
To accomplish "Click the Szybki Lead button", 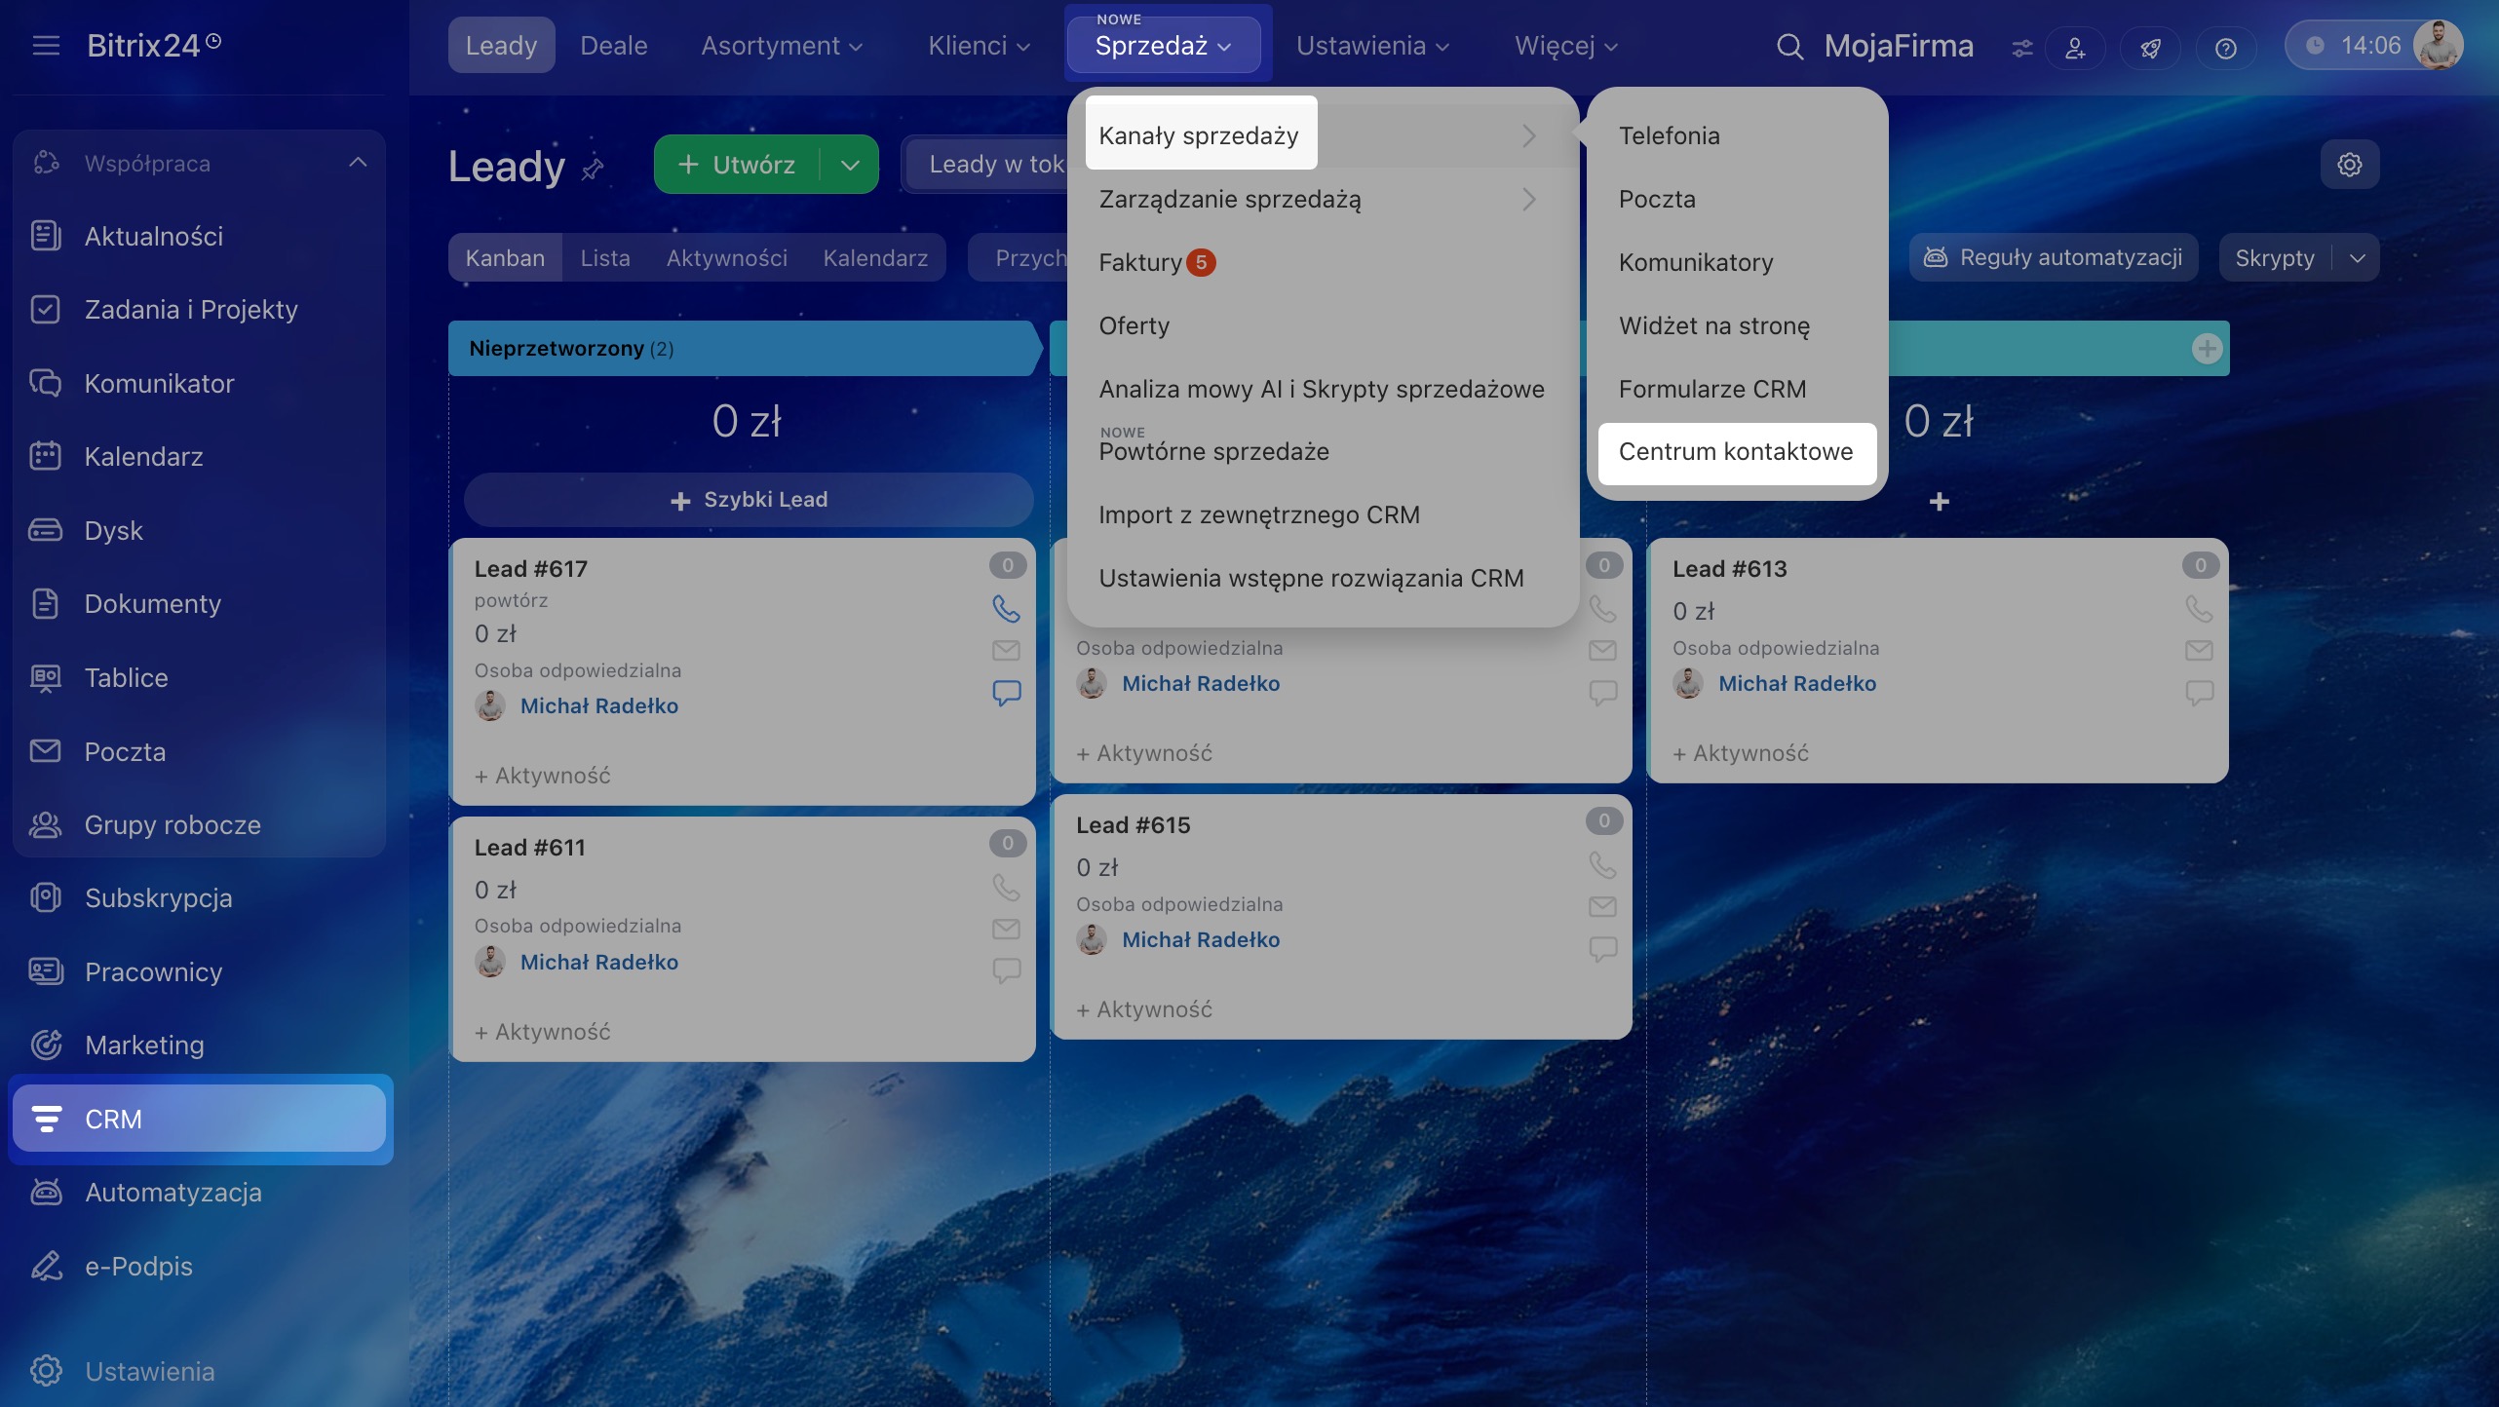I will point(749,500).
